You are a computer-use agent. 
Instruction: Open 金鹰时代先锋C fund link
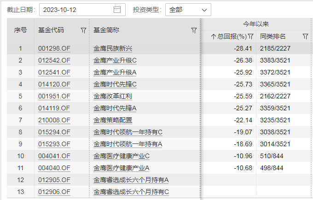click(x=115, y=84)
